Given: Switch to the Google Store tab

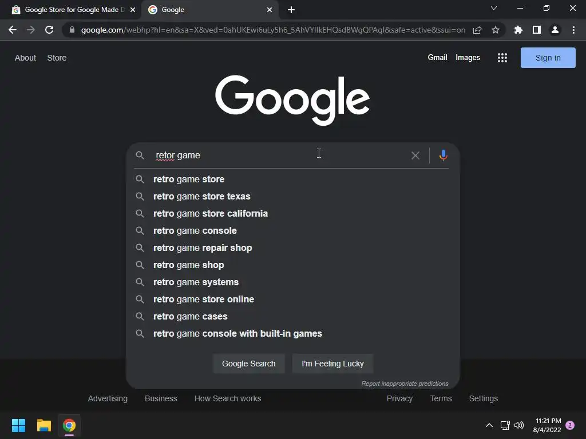Looking at the screenshot, I should tap(72, 10).
